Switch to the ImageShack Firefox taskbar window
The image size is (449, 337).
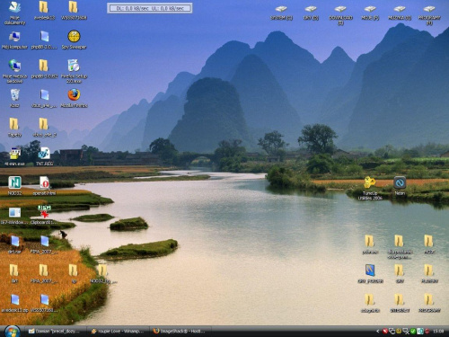point(180,331)
